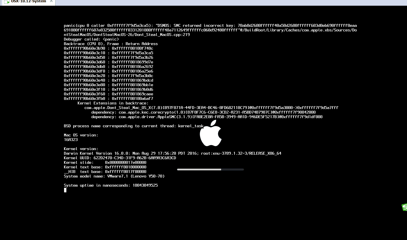Click the 'Debugger called: <panic>' line

pyautogui.click(x=91, y=39)
